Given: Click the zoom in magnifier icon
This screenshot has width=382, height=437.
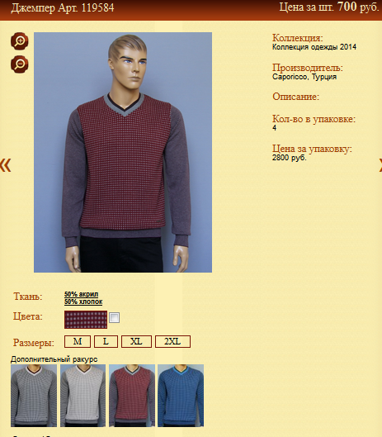Looking at the screenshot, I should click(20, 41).
